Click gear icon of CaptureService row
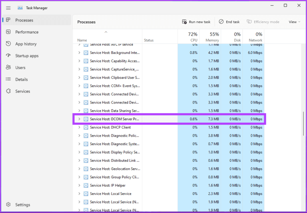 click(x=86, y=69)
